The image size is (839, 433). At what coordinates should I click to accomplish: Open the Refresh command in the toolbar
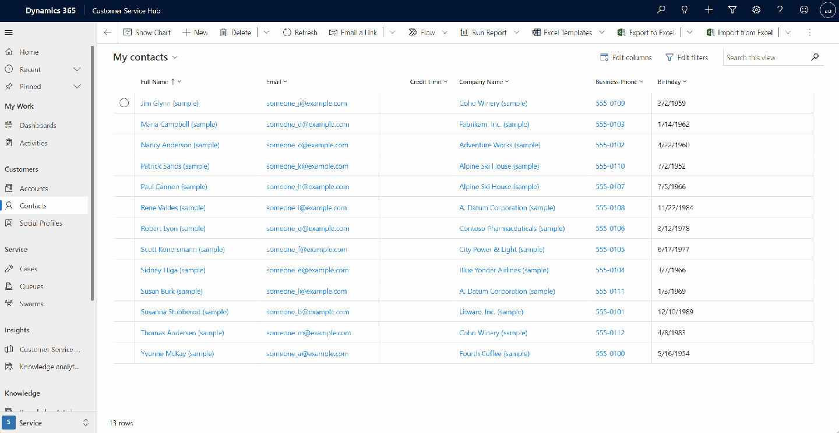coord(300,32)
